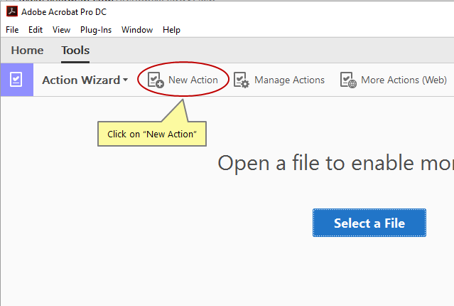This screenshot has width=454, height=306.
Task: Click the purple Action Wizard panel icon
Action: (16, 80)
